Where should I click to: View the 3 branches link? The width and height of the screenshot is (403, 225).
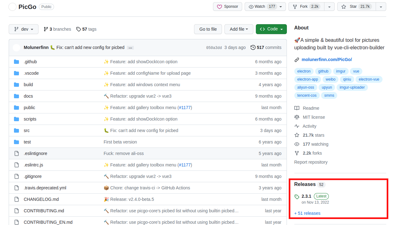pyautogui.click(x=57, y=29)
